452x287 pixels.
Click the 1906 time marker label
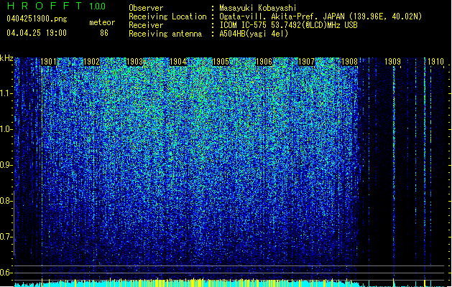tap(264, 62)
